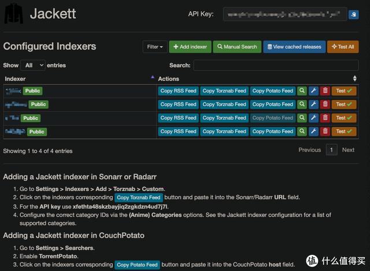Copy Torznab Feed for the first indexer row

click(x=224, y=91)
